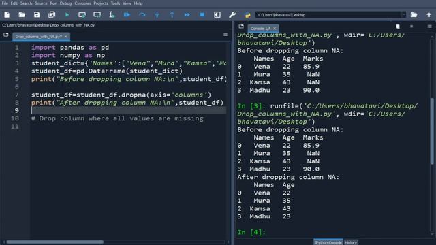
Task: Open the Tools menu
Action: (x=115, y=3)
